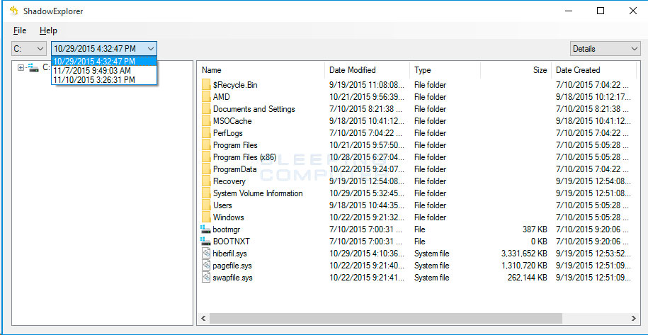Click the $Recycle.Bin folder icon
Screen dimensions: 648x335
click(x=206, y=85)
